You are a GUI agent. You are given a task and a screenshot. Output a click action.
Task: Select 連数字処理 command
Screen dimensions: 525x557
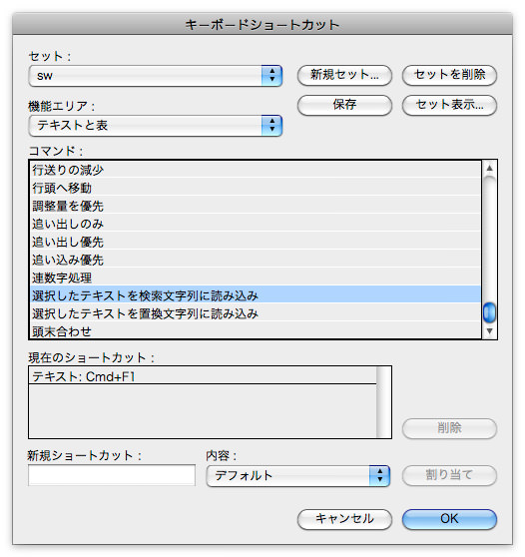[256, 278]
